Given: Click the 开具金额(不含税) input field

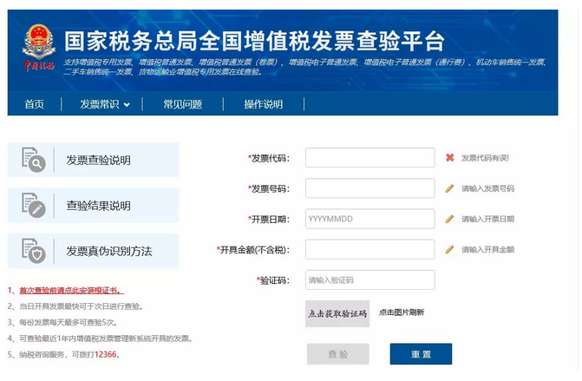Looking at the screenshot, I should (x=370, y=249).
